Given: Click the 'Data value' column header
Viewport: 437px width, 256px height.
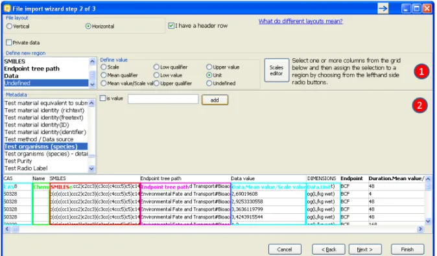Looking at the screenshot, I should click(x=268, y=178).
